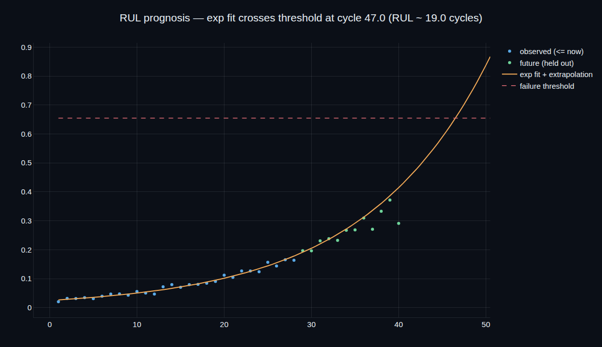
Task: Click x-axis tick label 20
Action: pyautogui.click(x=224, y=325)
